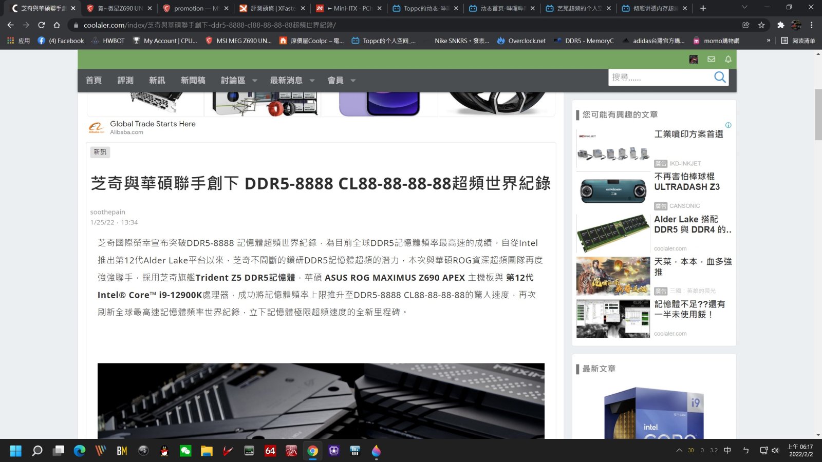Screen dimensions: 822x462
Task: Open 新訊 in the site nav
Action: 157,81
